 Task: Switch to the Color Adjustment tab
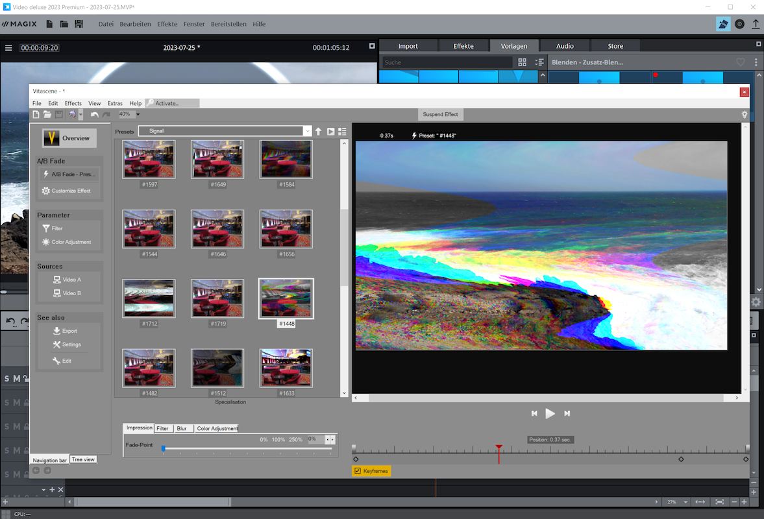pyautogui.click(x=217, y=428)
